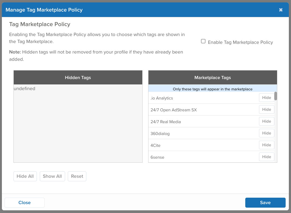Hide the "6sense" tag
The height and width of the screenshot is (213, 291).
[x=267, y=157]
